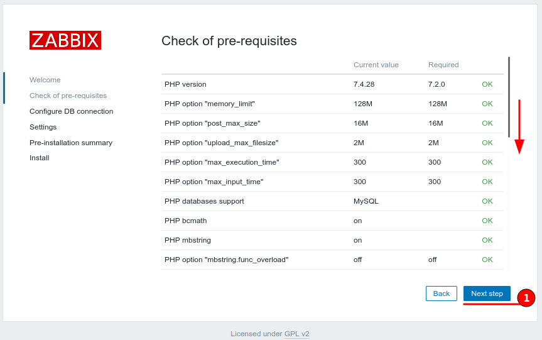Screen dimensions: 542x340
Task: Select the Welcome step in sidebar
Action: click(x=45, y=80)
